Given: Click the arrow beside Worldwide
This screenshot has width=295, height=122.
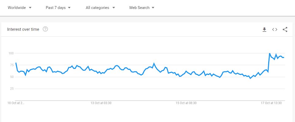Looking at the screenshot, I should (x=30, y=8).
